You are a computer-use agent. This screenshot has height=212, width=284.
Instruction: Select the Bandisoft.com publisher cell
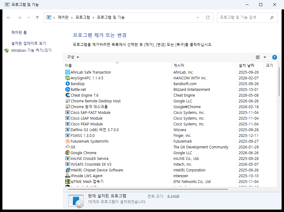click(185, 84)
